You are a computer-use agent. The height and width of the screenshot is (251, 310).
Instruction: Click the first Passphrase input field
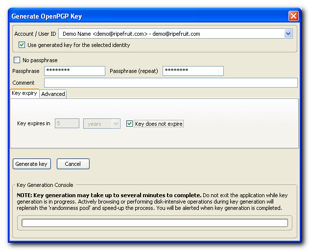click(74, 71)
